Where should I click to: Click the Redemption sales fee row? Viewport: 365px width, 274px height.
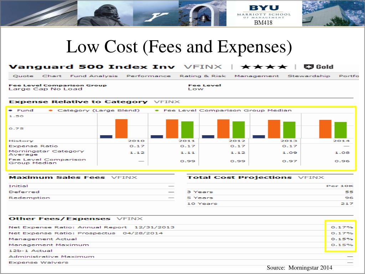91,198
